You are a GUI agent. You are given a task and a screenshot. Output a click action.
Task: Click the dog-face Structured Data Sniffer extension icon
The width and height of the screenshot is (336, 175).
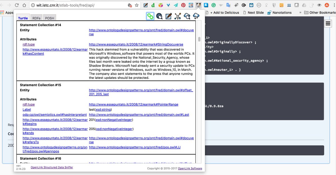[199, 5]
